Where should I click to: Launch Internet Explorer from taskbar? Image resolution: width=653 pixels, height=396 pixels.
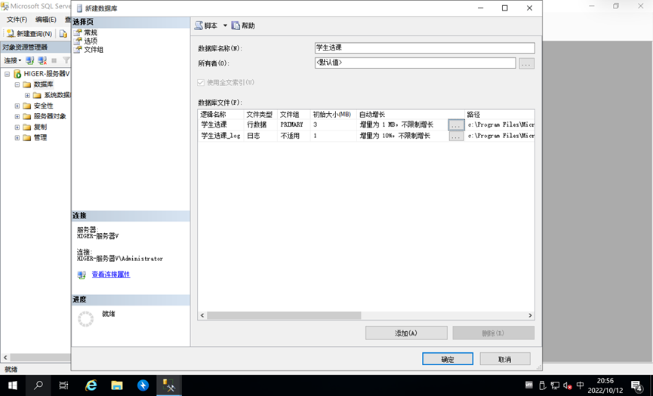(x=91, y=385)
